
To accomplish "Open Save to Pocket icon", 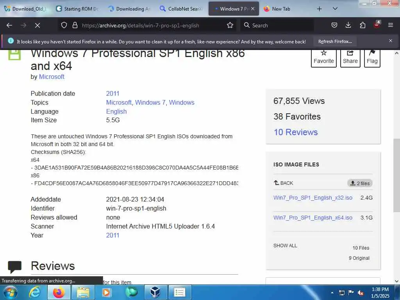I will tap(334, 25).
